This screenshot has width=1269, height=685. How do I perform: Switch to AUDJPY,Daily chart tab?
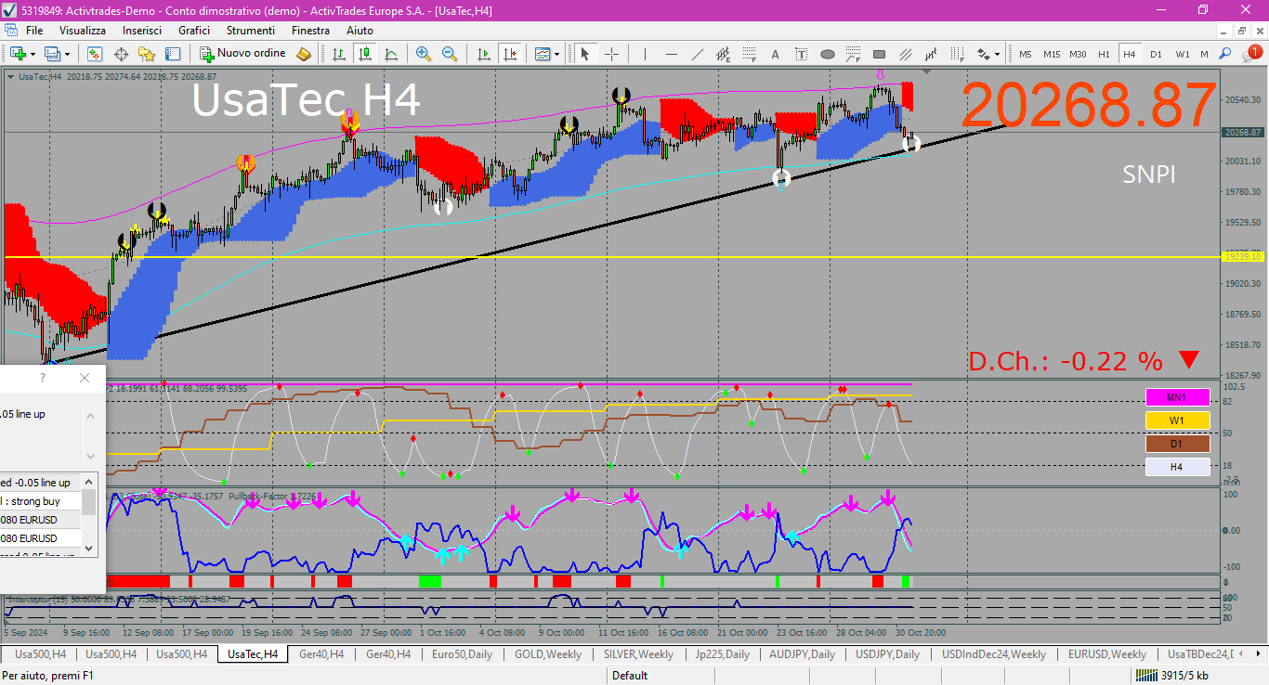802,654
